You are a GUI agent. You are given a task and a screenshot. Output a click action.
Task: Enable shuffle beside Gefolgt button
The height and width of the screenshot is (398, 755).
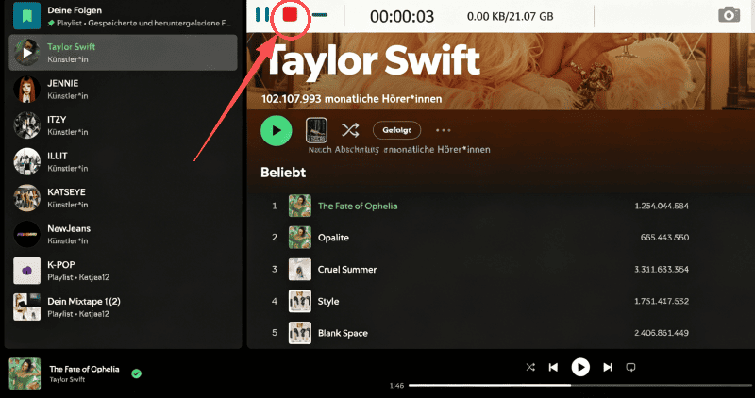tap(350, 130)
